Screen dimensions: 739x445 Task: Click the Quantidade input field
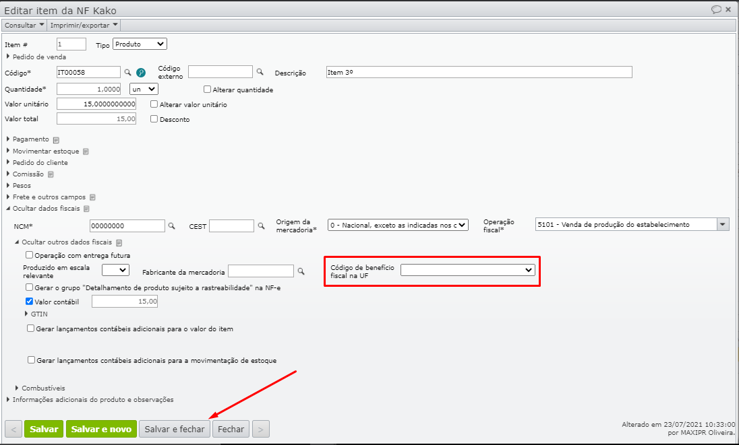pyautogui.click(x=89, y=89)
